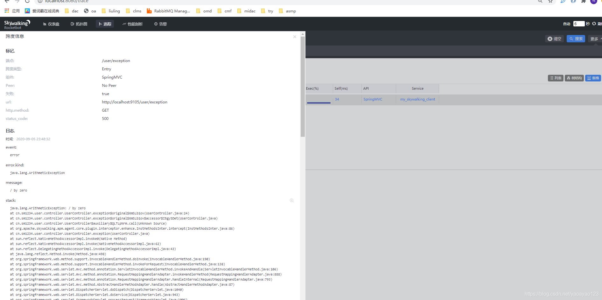Image resolution: width=602 pixels, height=300 pixels.
Task: Open the omd bookmark folder
Action: pyautogui.click(x=204, y=11)
